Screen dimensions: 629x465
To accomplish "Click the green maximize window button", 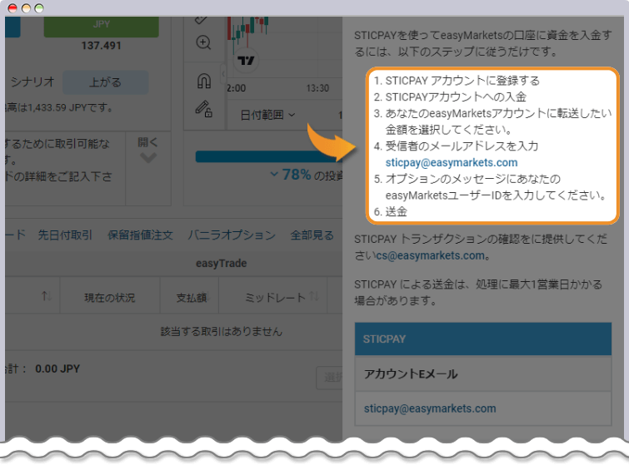I will (x=39, y=8).
